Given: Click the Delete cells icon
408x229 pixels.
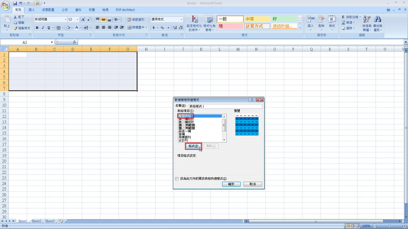Looking at the screenshot, I should coord(322,19).
